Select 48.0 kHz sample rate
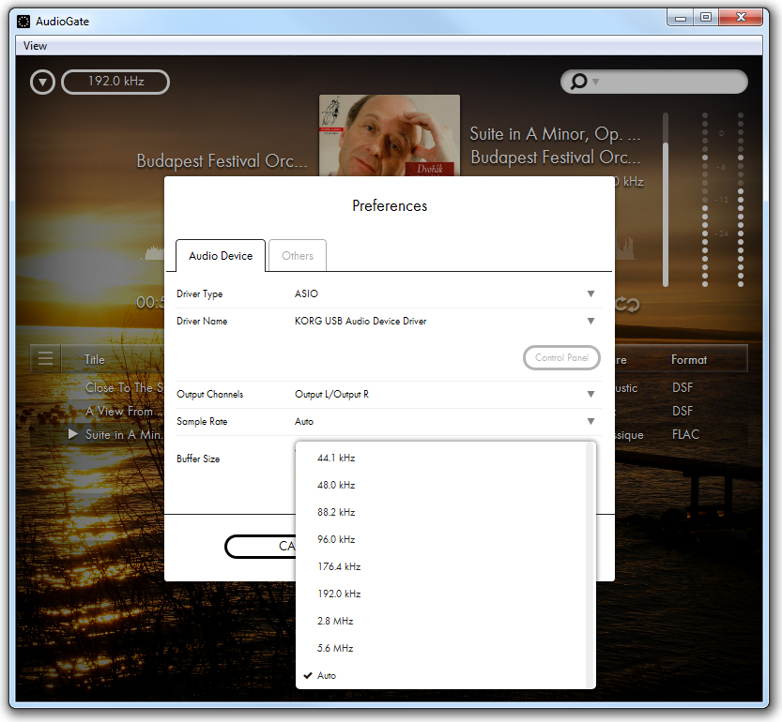 point(441,485)
